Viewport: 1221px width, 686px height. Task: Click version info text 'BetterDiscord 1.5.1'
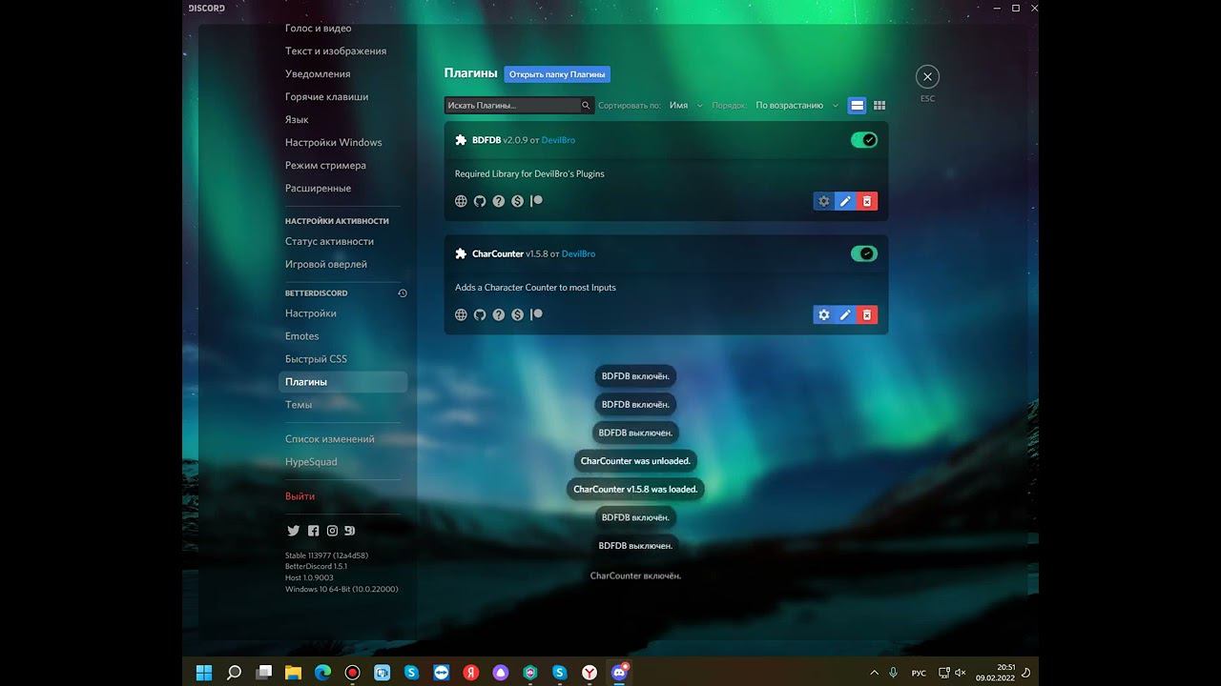point(316,567)
